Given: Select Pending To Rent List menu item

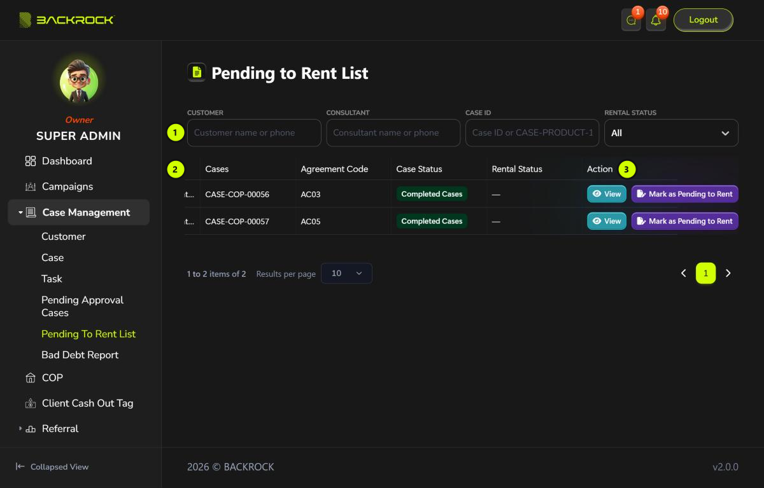Looking at the screenshot, I should (88, 334).
